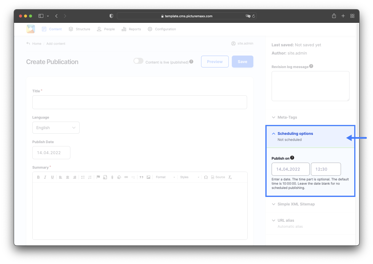
Task: Open the Configuration menu
Action: pyautogui.click(x=162, y=29)
